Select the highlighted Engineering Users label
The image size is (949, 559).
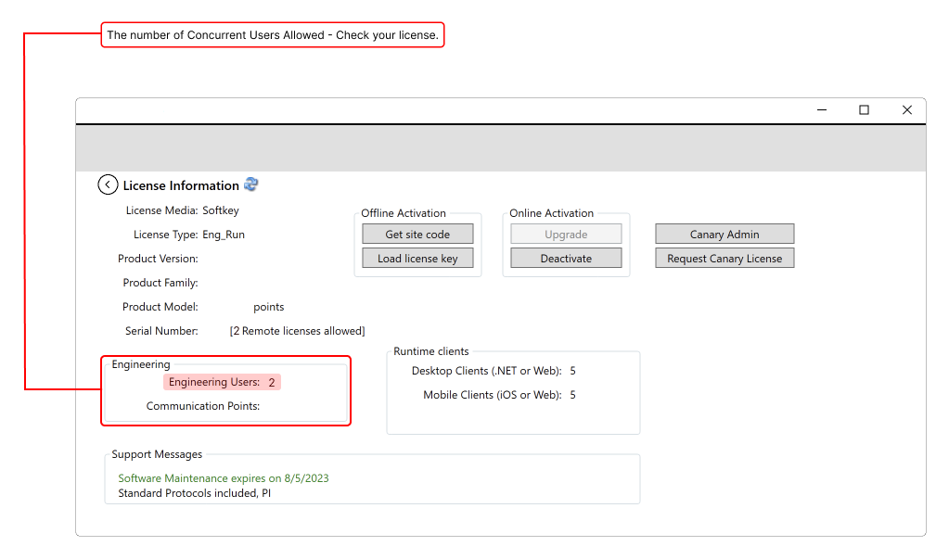tap(214, 382)
